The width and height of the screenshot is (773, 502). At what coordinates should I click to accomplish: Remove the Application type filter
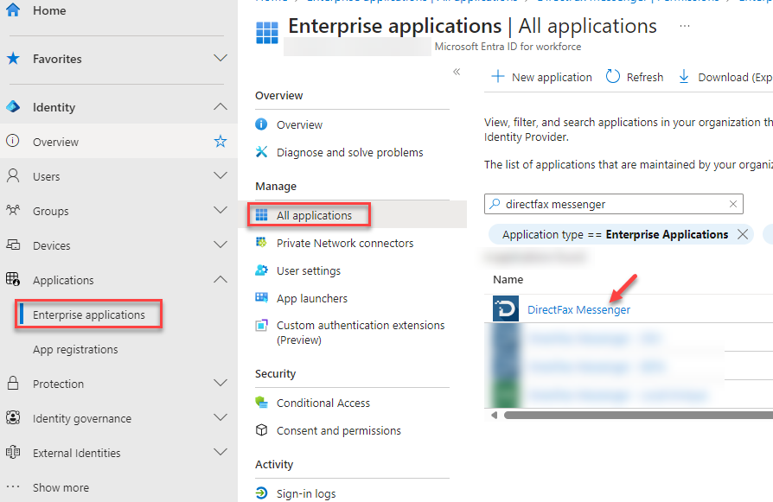[x=742, y=234]
